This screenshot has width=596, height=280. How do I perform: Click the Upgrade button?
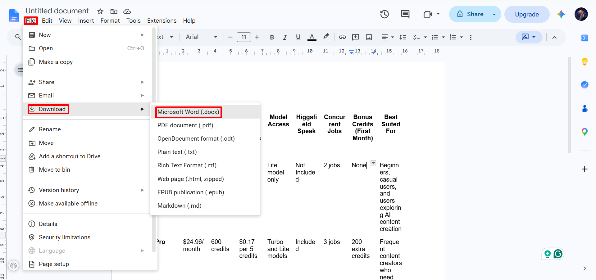[527, 14]
